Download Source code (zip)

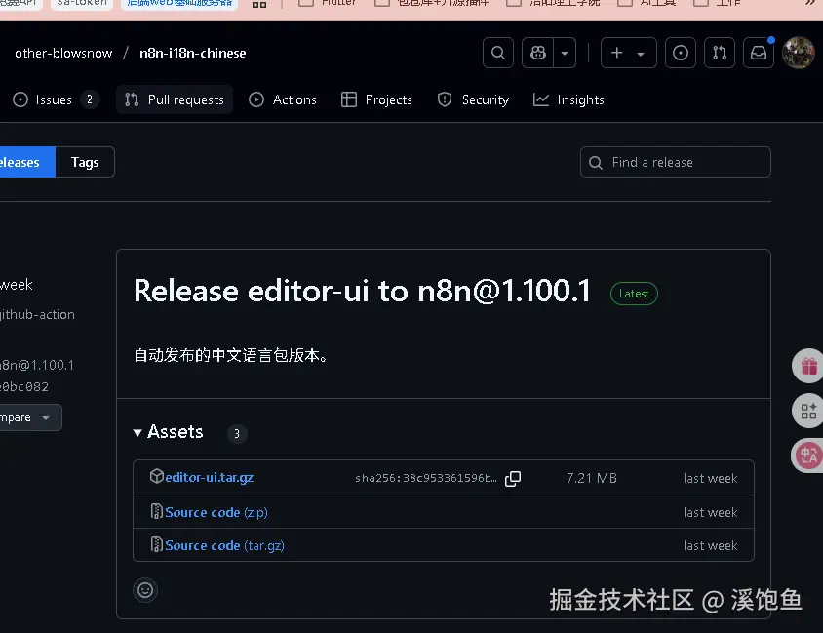[216, 512]
